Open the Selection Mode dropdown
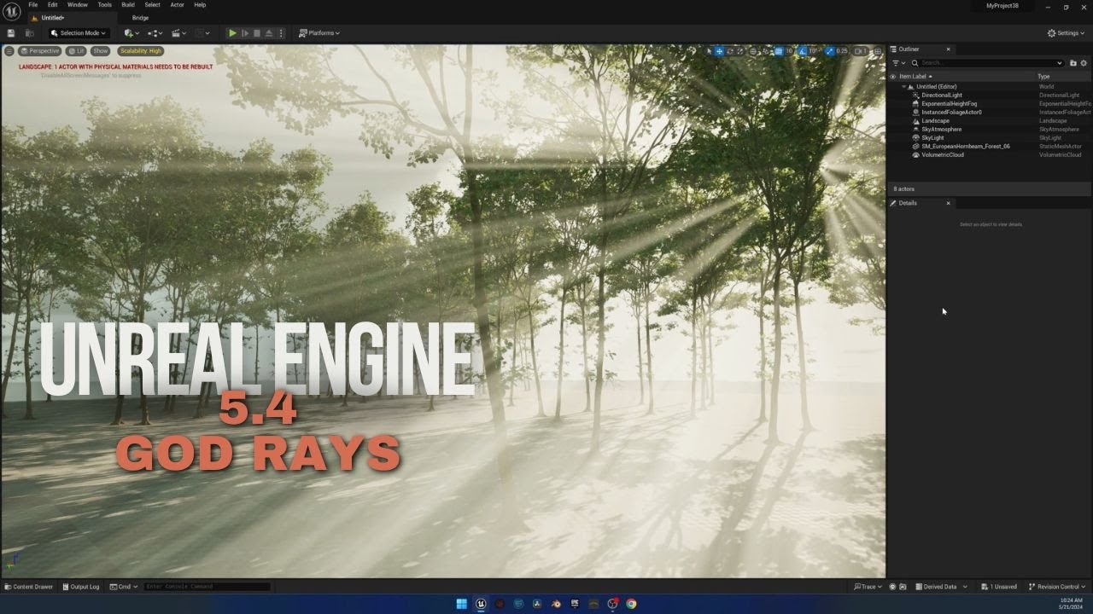The height and width of the screenshot is (614, 1093). point(79,33)
